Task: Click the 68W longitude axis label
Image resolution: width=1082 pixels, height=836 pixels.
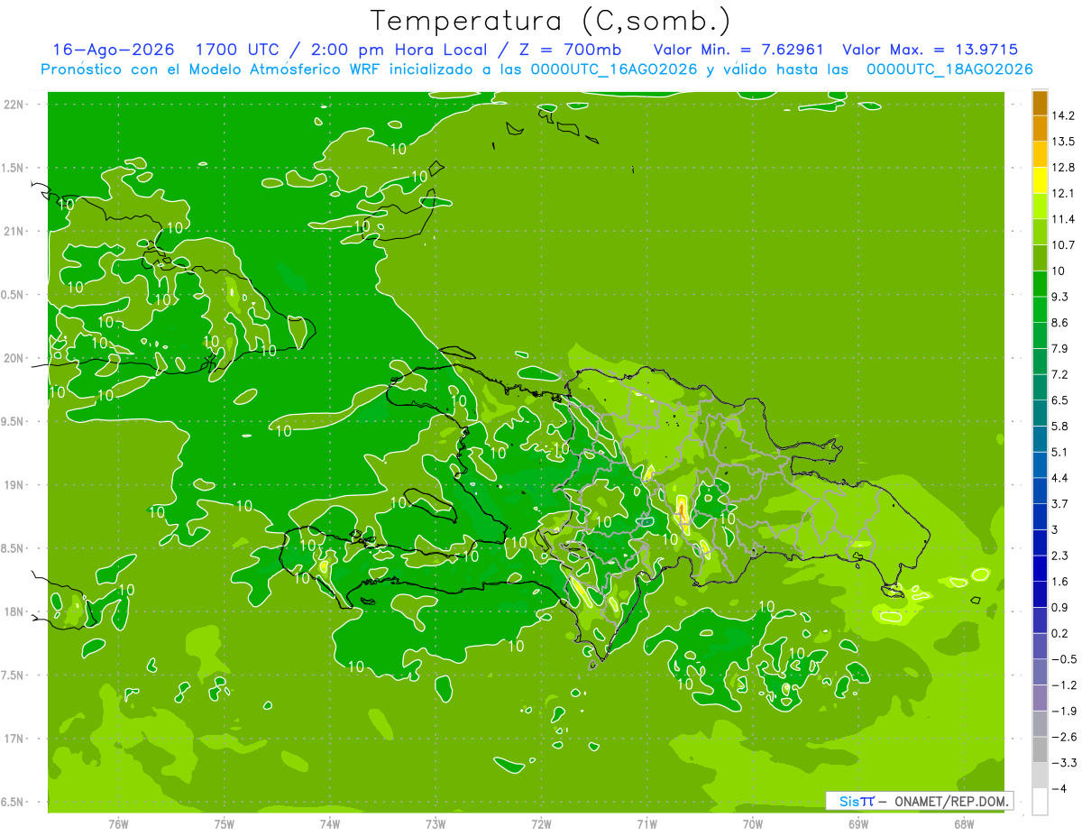Action: (964, 824)
